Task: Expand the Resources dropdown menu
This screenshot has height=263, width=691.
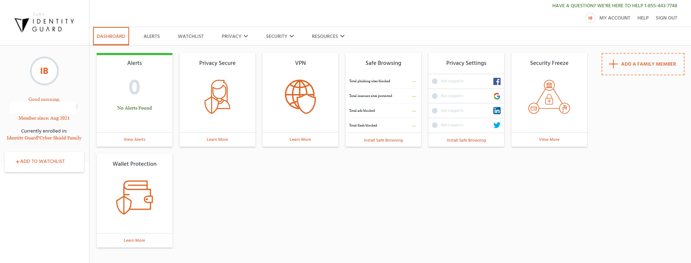Action: pos(328,36)
